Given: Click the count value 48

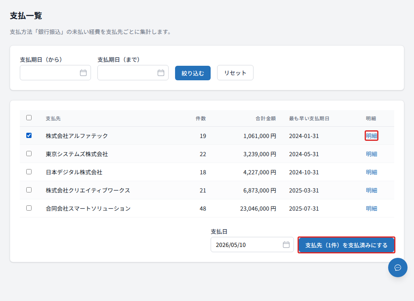Looking at the screenshot, I should [x=203, y=209].
